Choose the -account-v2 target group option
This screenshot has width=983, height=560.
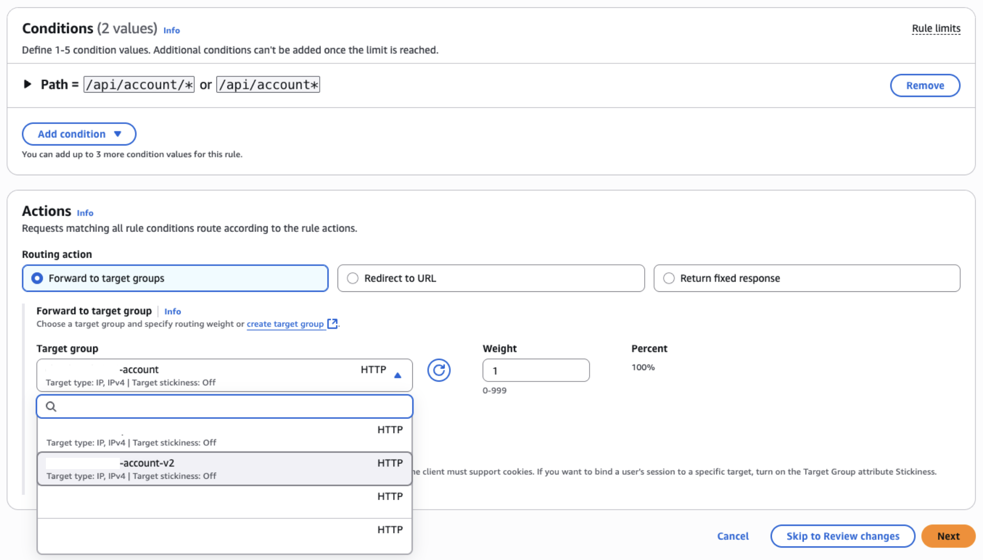[224, 469]
